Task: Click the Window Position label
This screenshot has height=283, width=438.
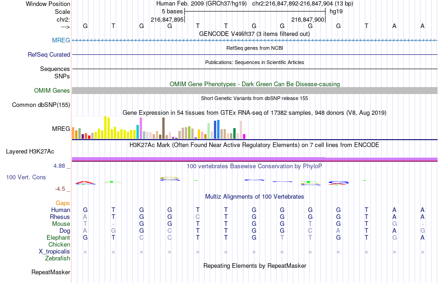Action: (x=48, y=4)
